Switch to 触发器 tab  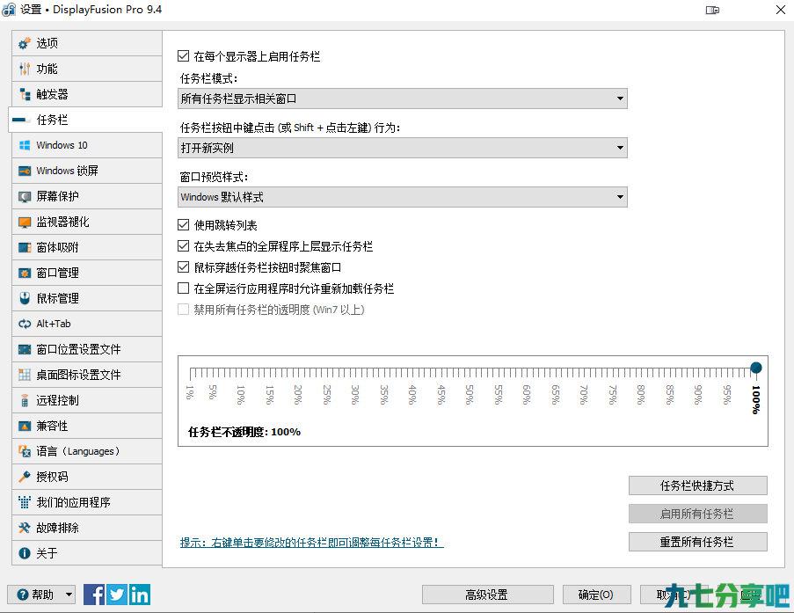pos(86,94)
